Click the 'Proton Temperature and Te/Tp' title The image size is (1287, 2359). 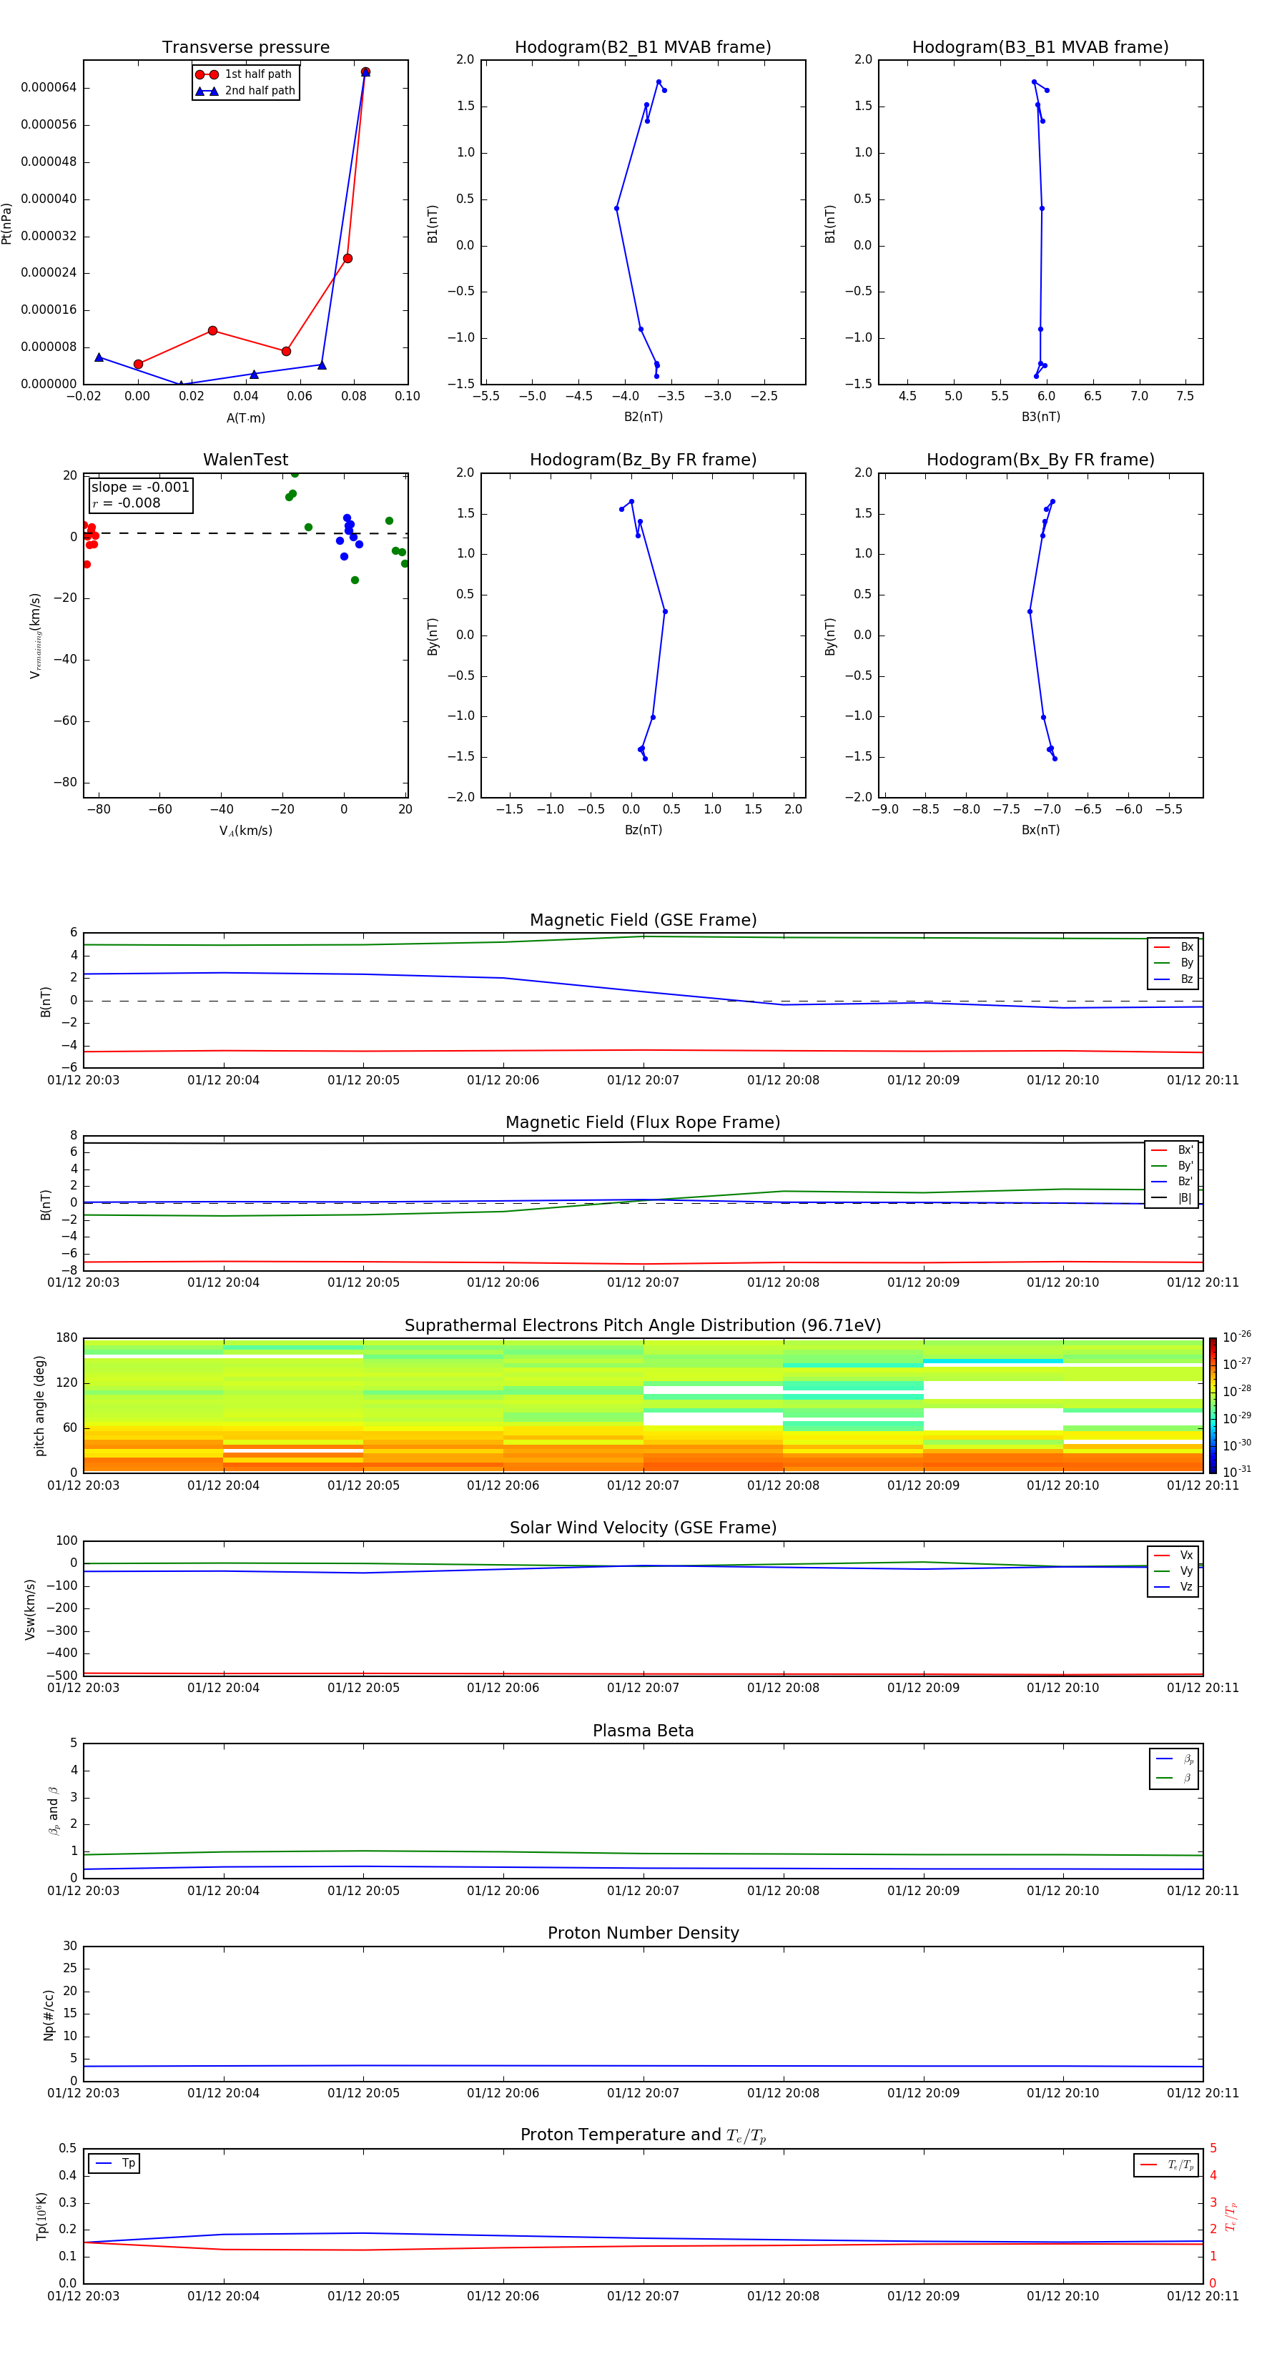point(643,2135)
